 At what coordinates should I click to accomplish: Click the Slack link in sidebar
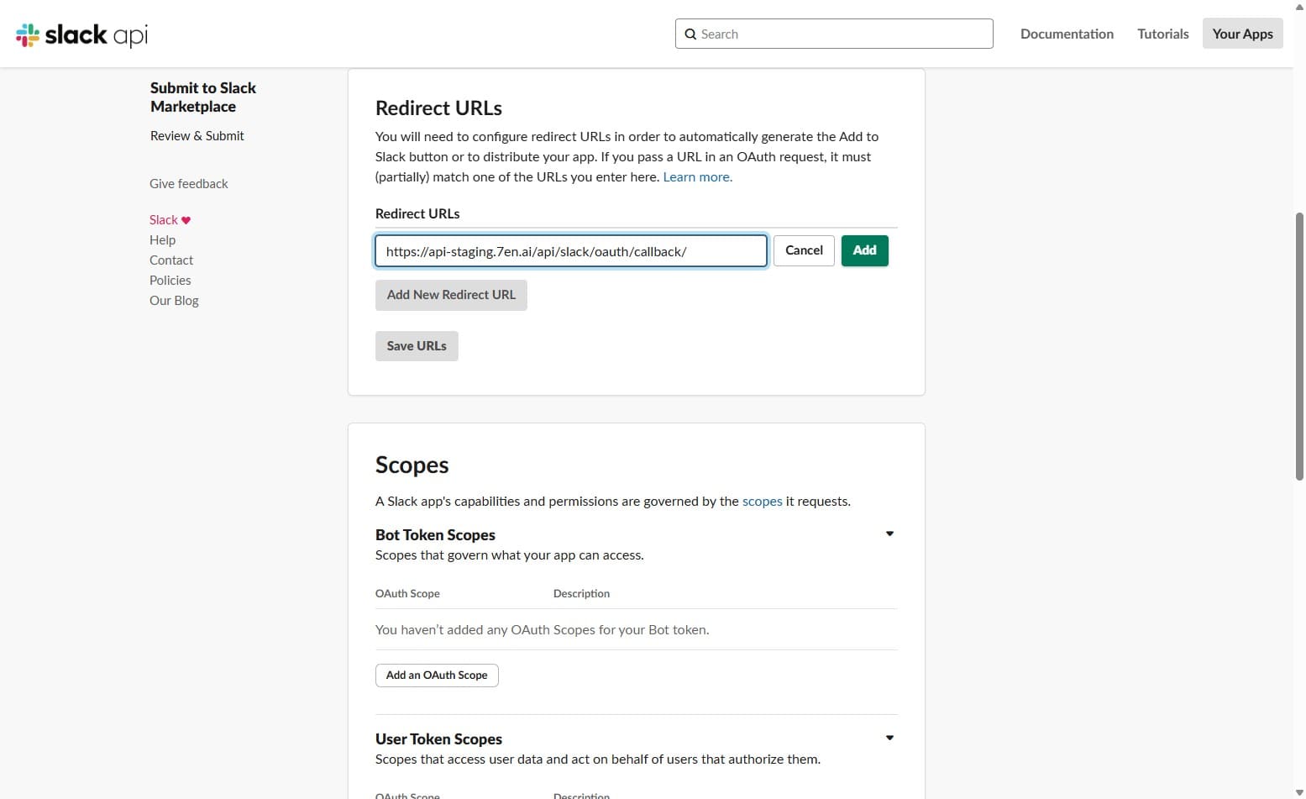[164, 219]
